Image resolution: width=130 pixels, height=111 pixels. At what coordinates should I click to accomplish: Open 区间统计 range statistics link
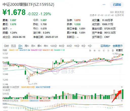105,46
